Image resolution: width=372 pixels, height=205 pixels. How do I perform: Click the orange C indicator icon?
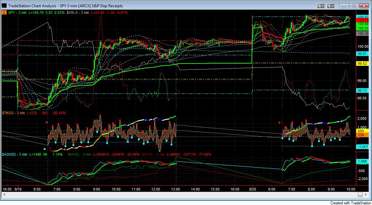tap(4, 12)
